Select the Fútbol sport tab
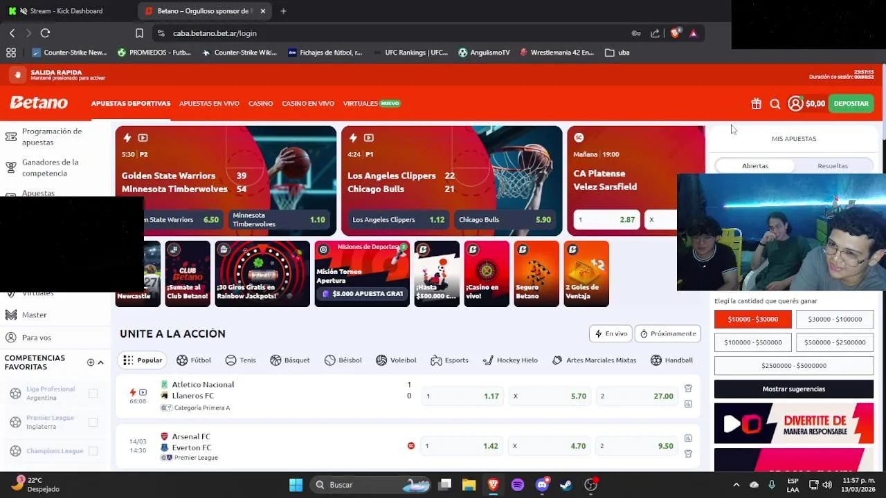The height and width of the screenshot is (498, 886). pos(194,360)
